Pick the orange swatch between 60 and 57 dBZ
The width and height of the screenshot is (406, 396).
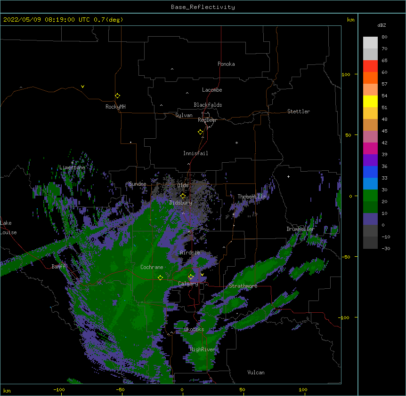pos(370,78)
